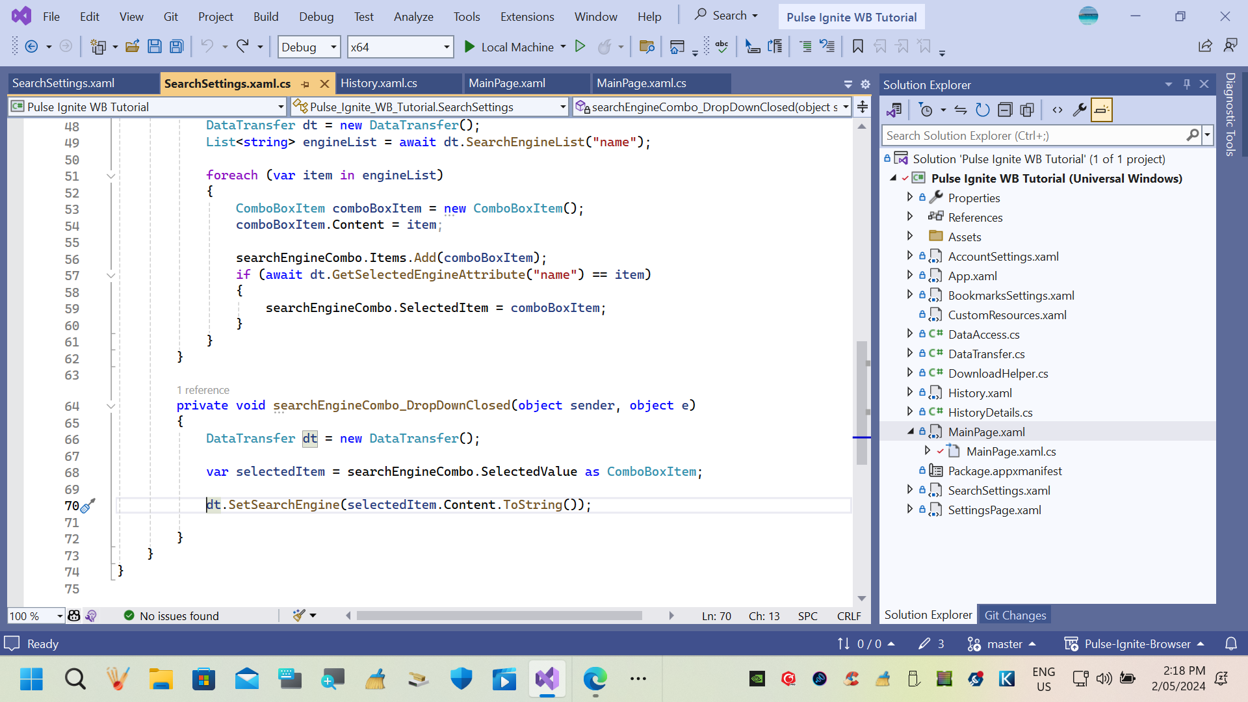Click the Search Solution Explorer input field
Screen dimensions: 1248x702
point(1033,135)
